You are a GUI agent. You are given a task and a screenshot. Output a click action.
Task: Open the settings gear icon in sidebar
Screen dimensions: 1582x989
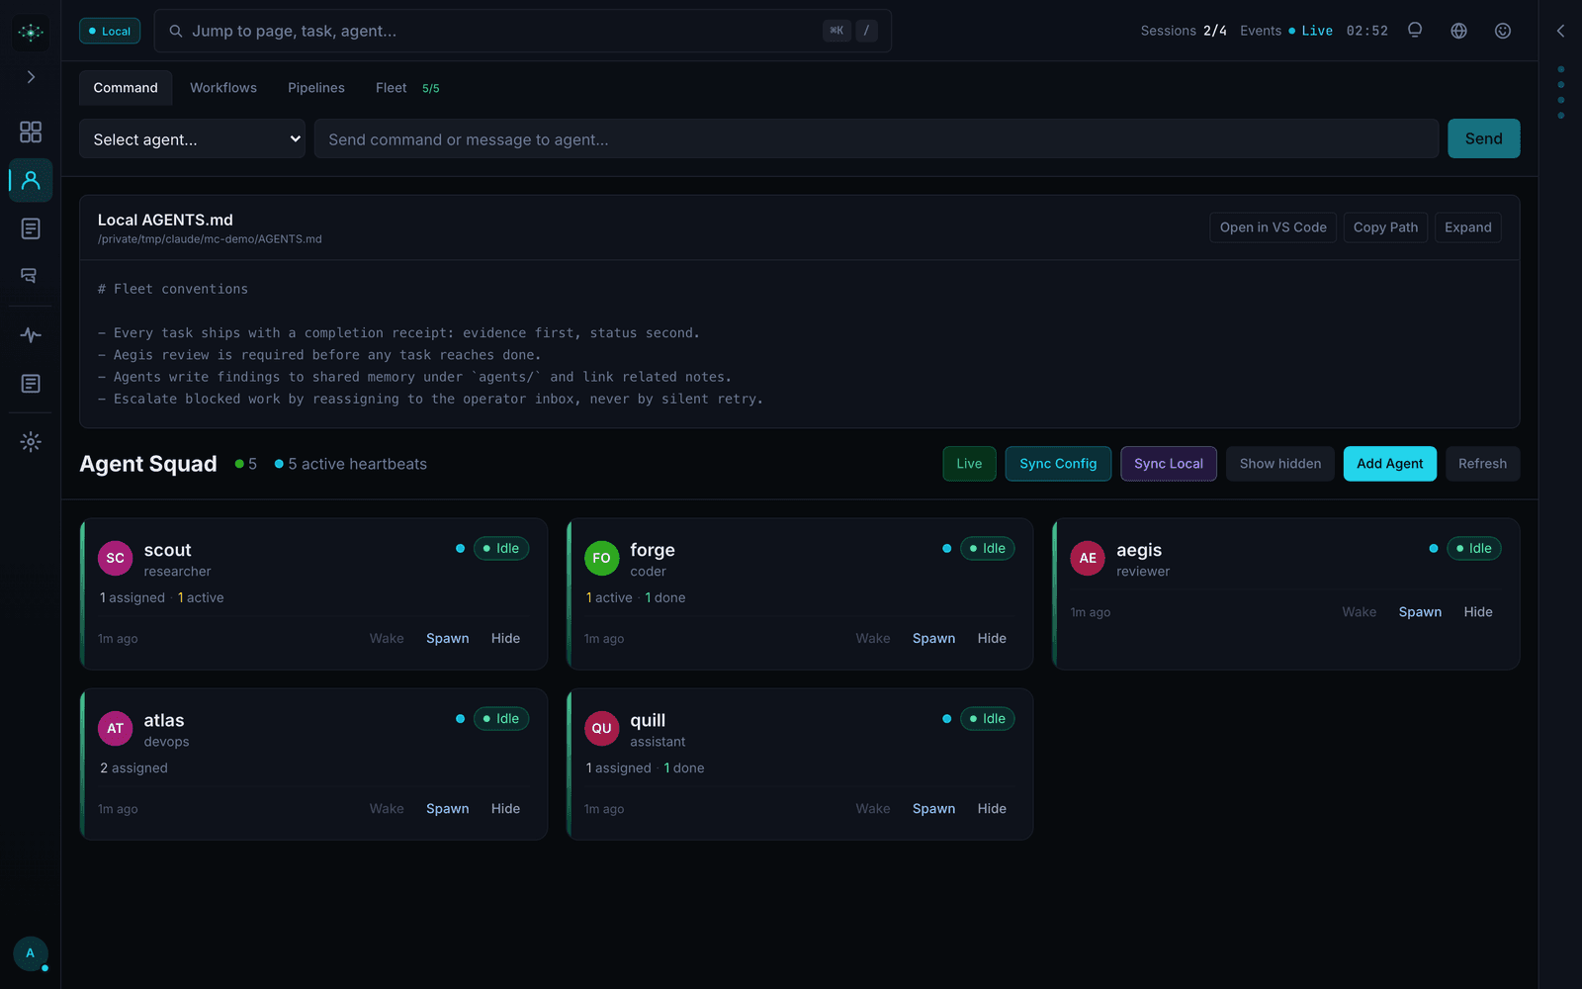point(31,442)
